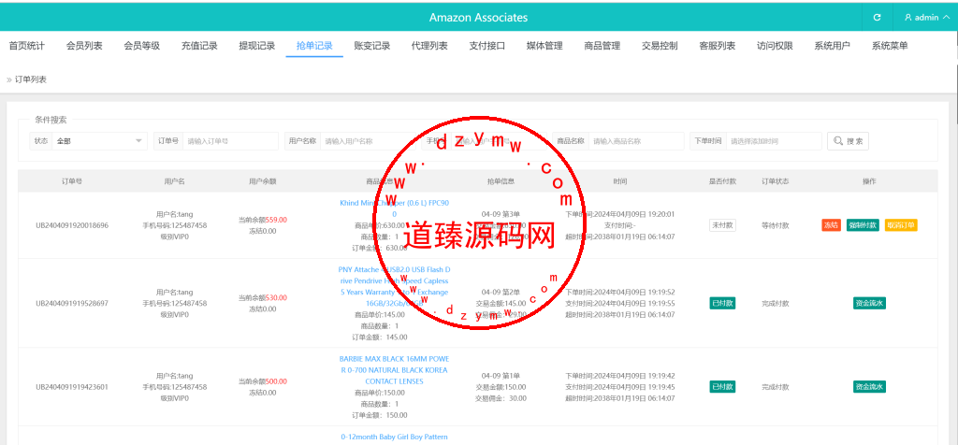Open 账变记录 tab
Screen dimensions: 958x445
pyautogui.click(x=372, y=46)
